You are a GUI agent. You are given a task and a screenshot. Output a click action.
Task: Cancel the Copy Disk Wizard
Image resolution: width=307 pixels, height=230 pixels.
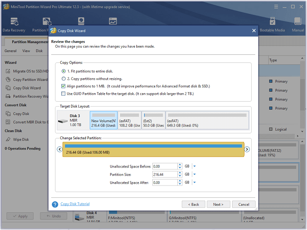(x=244, y=204)
